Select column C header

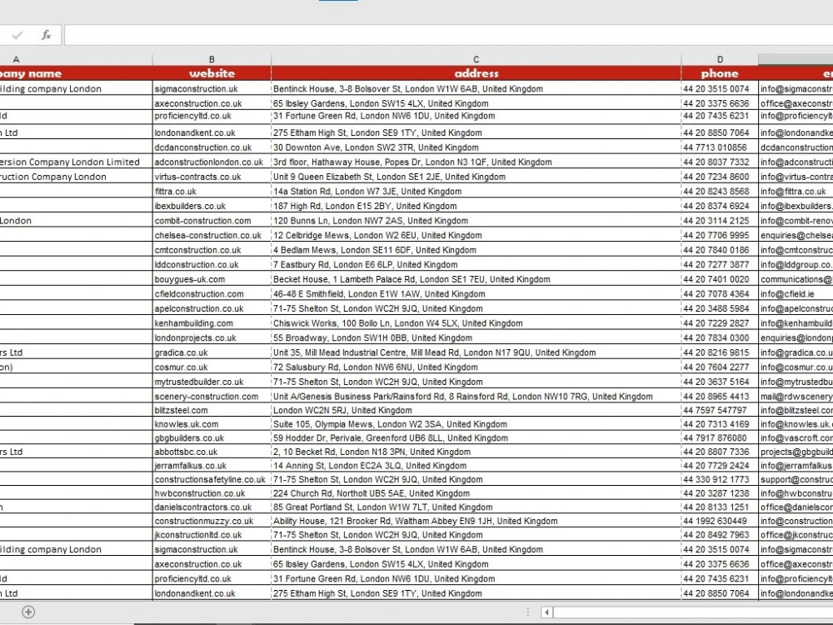(x=476, y=59)
